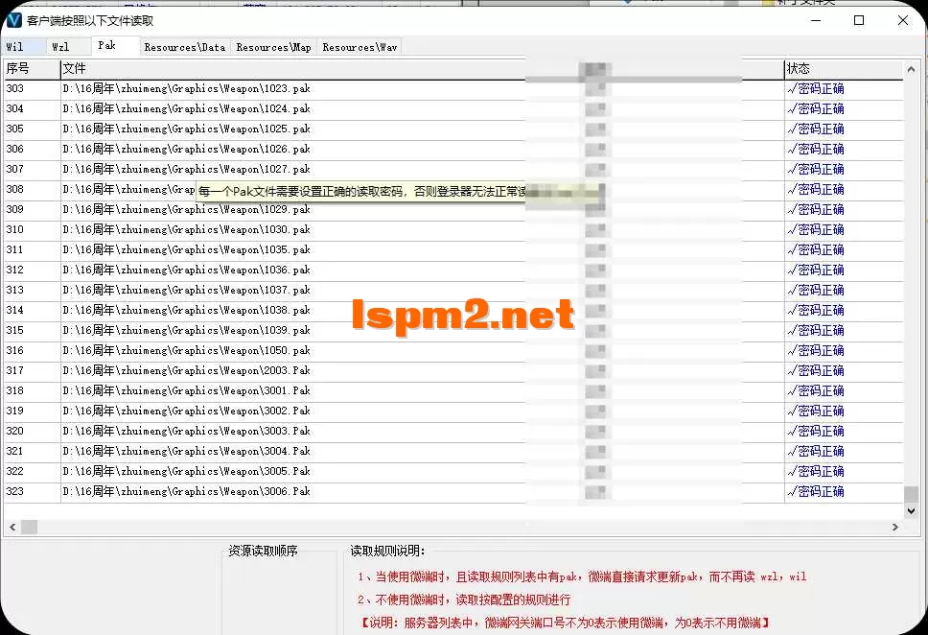This screenshot has height=635, width=928.
Task: Click the 文件 column header
Action: click(422, 69)
